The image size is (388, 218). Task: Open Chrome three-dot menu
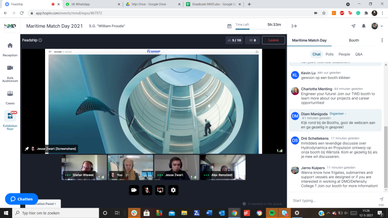(382, 13)
